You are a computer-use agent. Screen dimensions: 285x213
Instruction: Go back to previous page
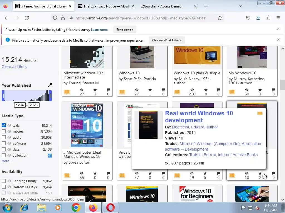[x=7, y=18]
